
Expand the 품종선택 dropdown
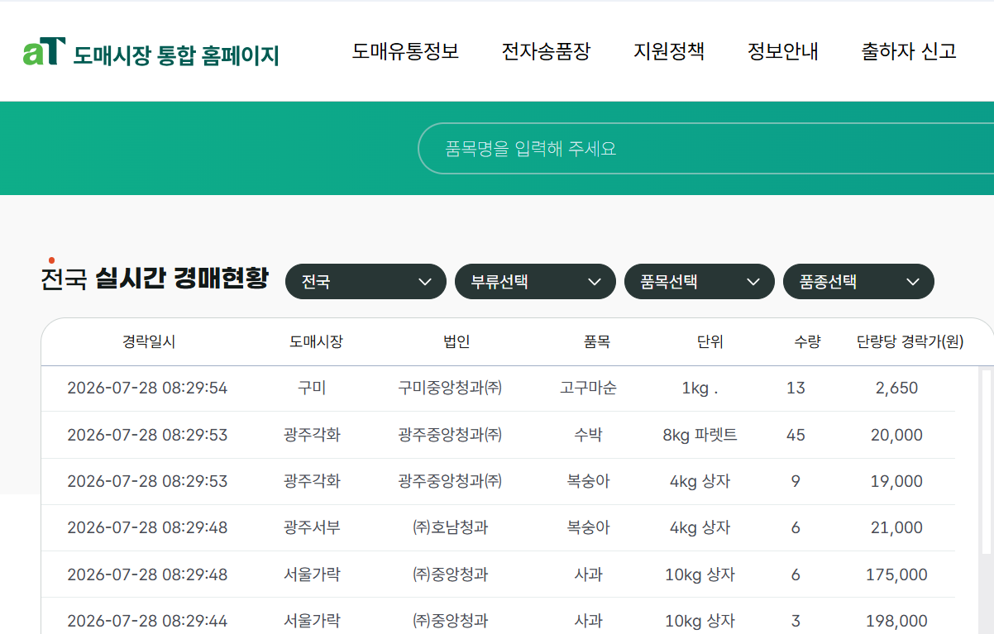point(858,282)
